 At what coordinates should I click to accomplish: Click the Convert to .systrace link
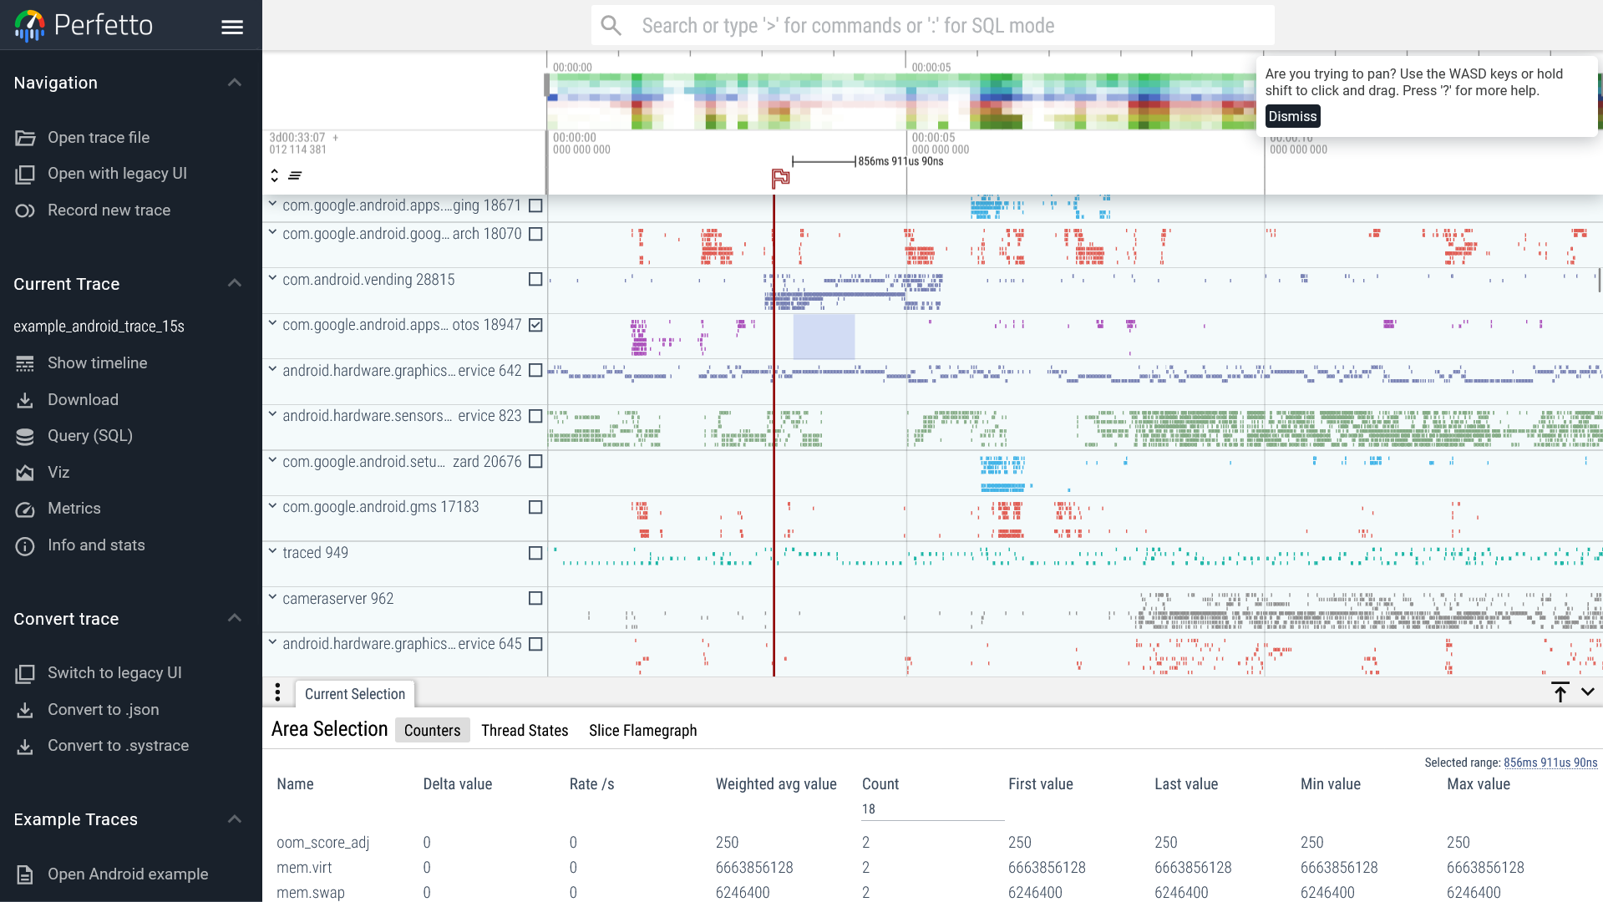pyautogui.click(x=118, y=746)
